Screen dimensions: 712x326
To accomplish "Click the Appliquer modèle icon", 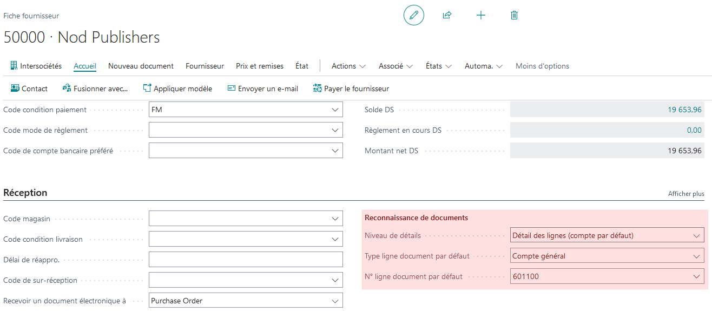I will pos(147,89).
